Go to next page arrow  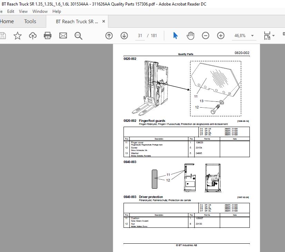coord(124,36)
